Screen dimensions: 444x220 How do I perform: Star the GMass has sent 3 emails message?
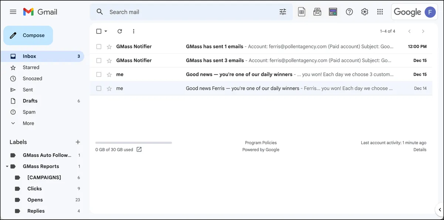coord(109,61)
